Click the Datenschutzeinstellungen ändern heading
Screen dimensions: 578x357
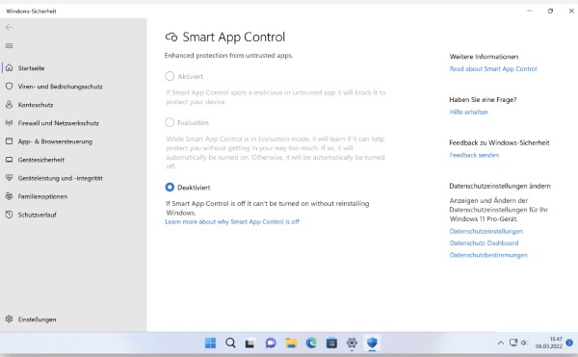(x=500, y=186)
